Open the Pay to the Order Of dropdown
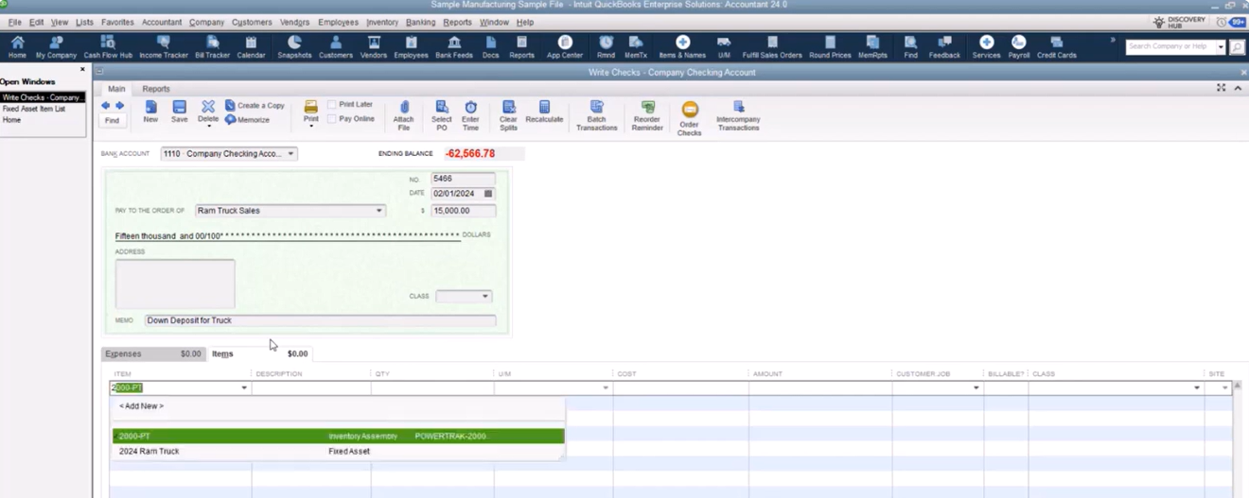The width and height of the screenshot is (1249, 498). tap(379, 211)
